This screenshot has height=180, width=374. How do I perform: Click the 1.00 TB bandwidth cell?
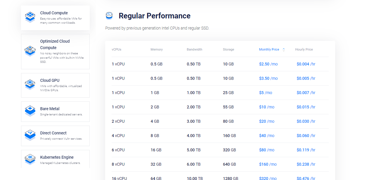pos(194,93)
